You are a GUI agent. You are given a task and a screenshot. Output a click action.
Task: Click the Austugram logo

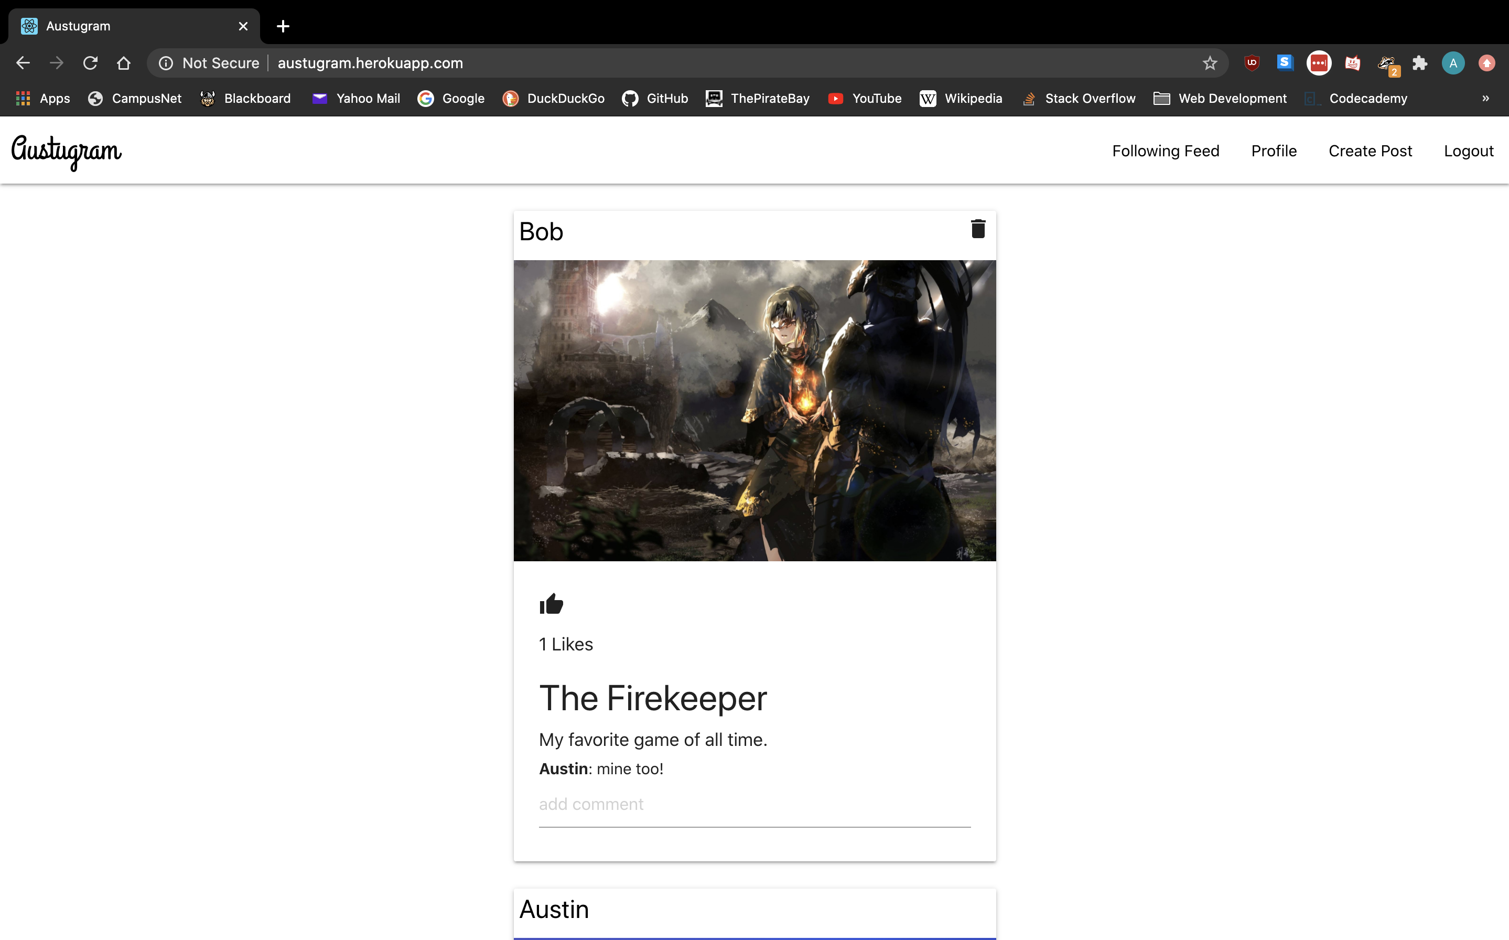click(67, 151)
